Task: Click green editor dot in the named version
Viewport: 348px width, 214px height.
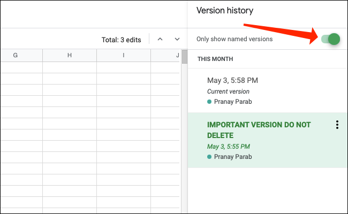Action: click(209, 157)
